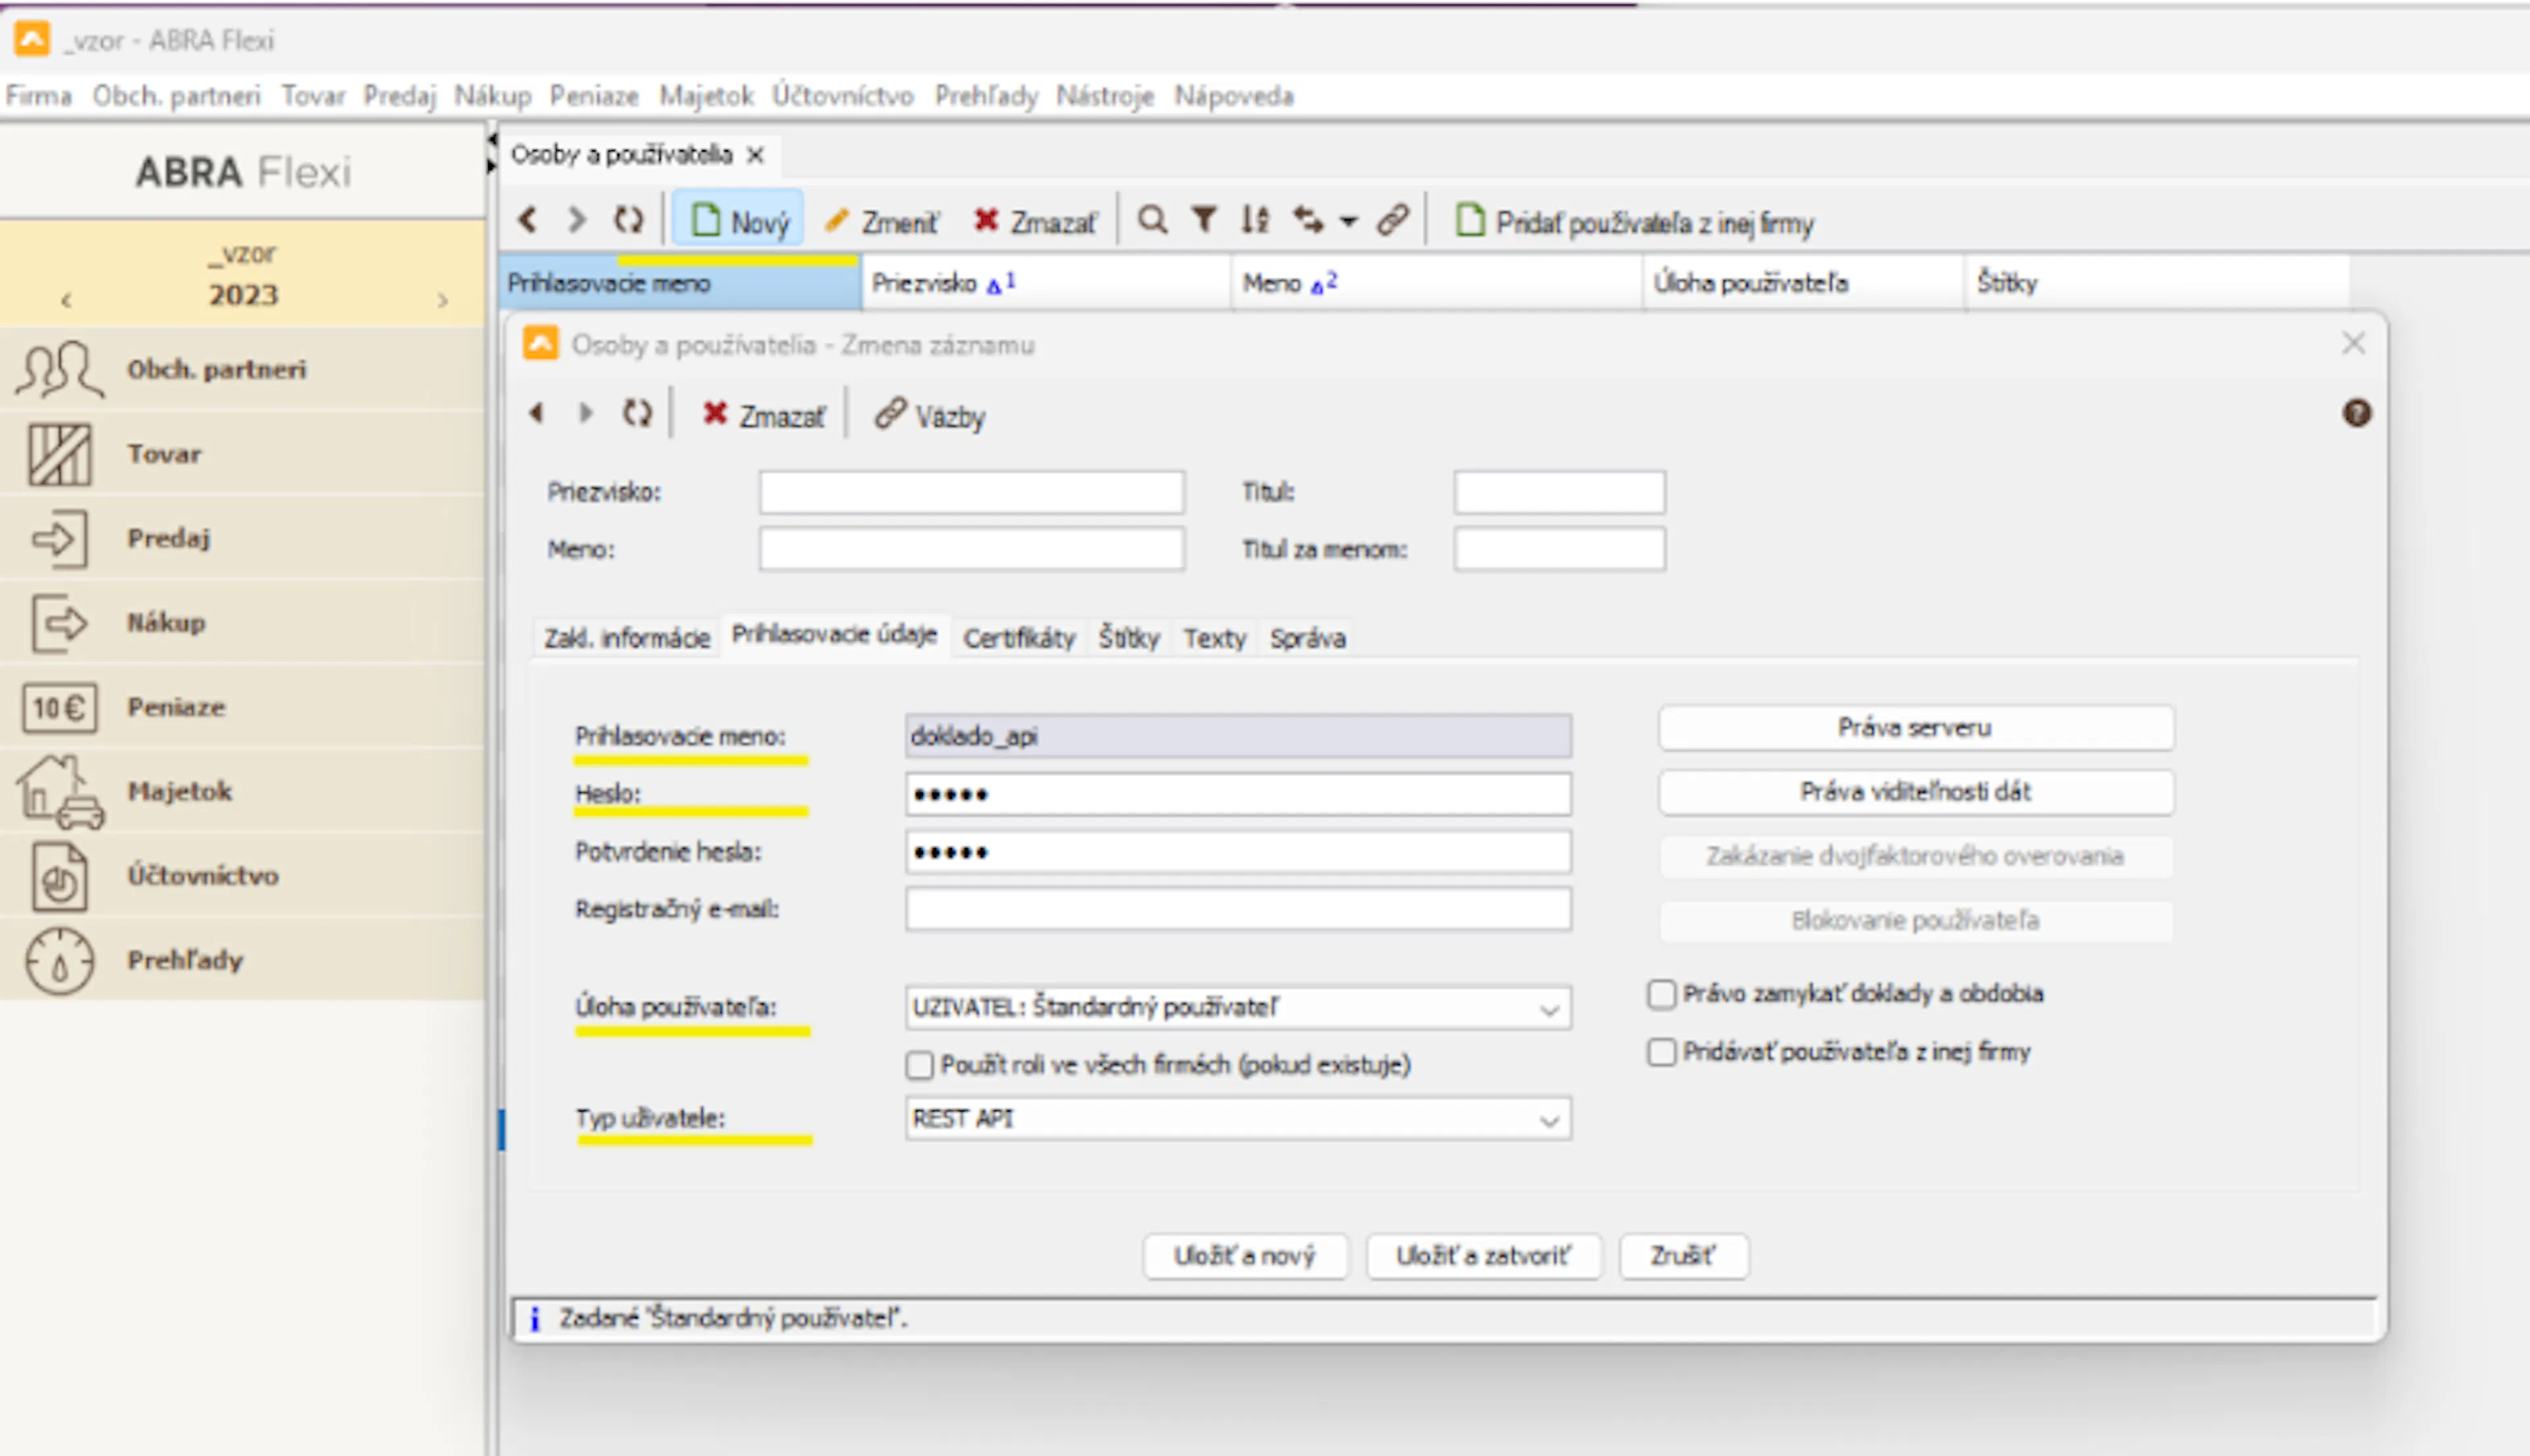This screenshot has width=2530, height=1456.
Task: Open Obch. partneri in sidebar
Action: [242, 369]
